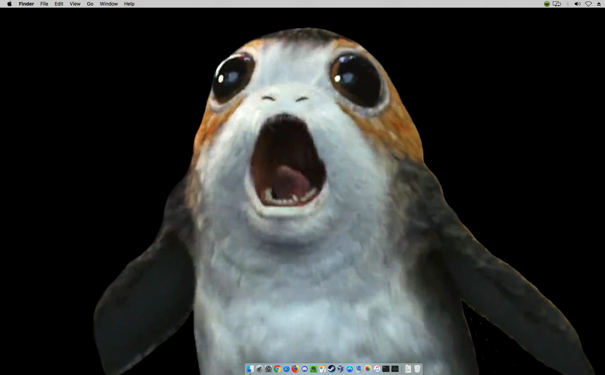Launch Google Chrome from the Dock

point(277,369)
